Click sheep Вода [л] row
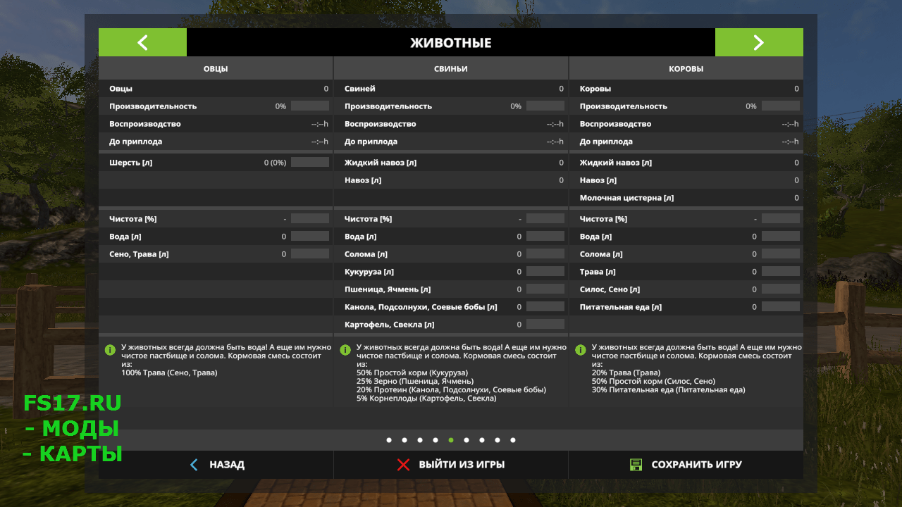The width and height of the screenshot is (902, 507). pyautogui.click(x=216, y=237)
